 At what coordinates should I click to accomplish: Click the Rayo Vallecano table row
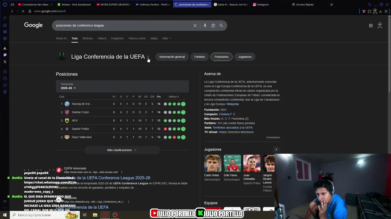(122, 137)
